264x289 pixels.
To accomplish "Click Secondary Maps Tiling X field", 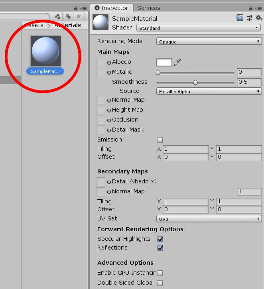I will (x=185, y=202).
